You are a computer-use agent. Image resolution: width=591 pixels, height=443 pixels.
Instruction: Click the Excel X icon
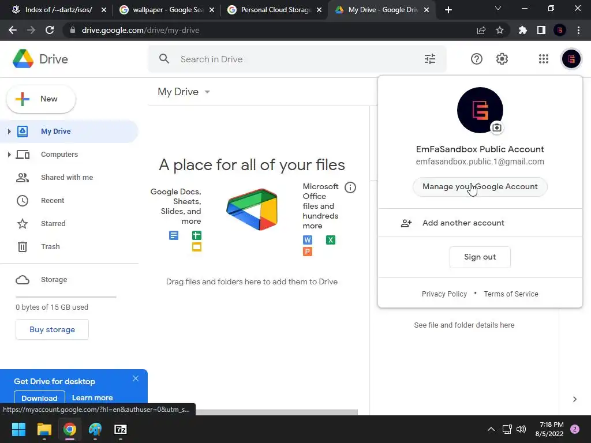coord(330,240)
